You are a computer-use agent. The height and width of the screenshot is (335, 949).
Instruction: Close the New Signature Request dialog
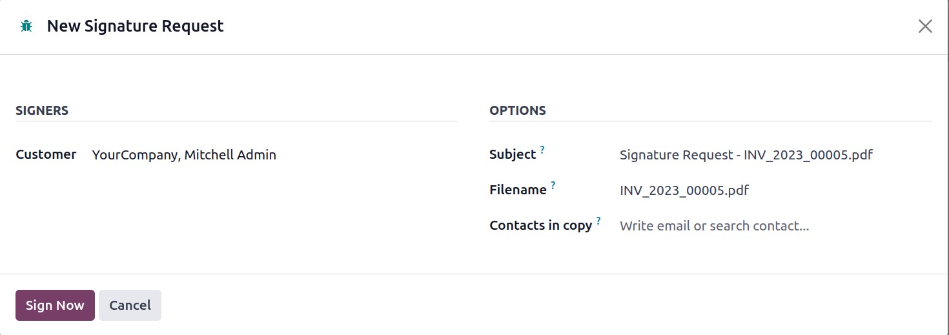tap(925, 26)
